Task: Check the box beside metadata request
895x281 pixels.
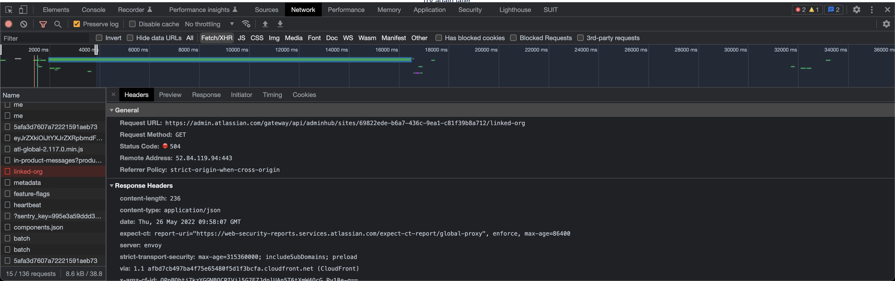Action: [x=7, y=182]
